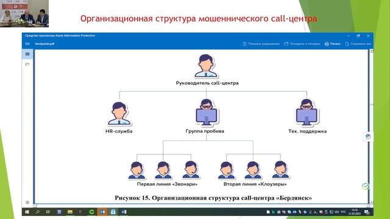
Task: Click the 'РУС' language indicator in tray
Action: click(344, 212)
